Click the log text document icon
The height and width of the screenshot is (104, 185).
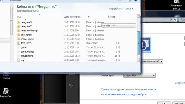(18, 60)
